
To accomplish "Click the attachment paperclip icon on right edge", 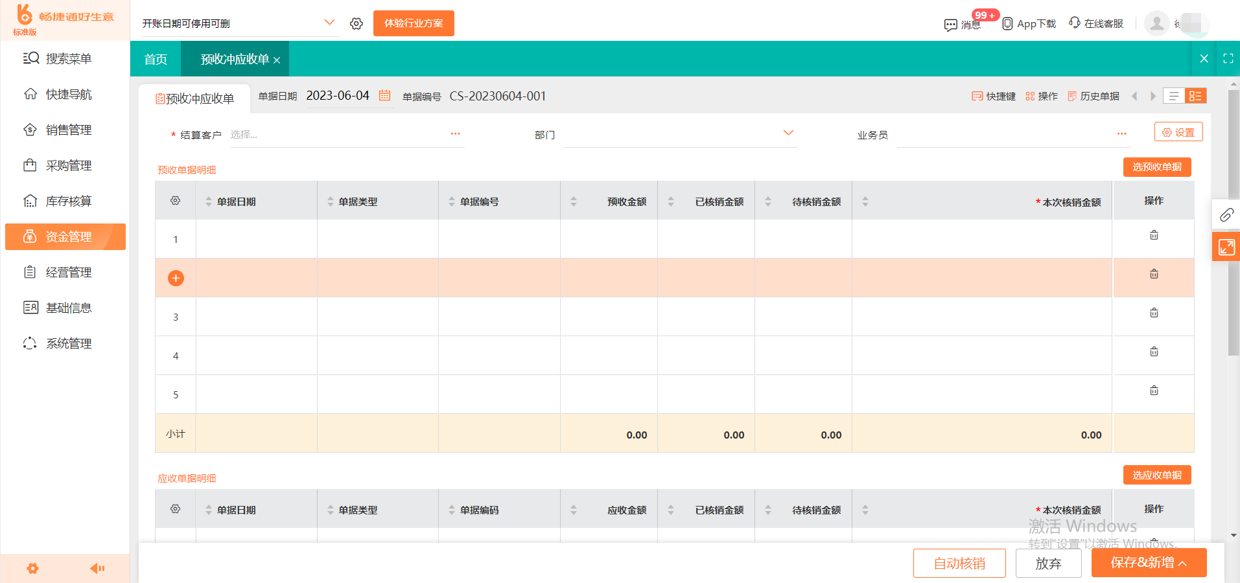I will (1226, 214).
